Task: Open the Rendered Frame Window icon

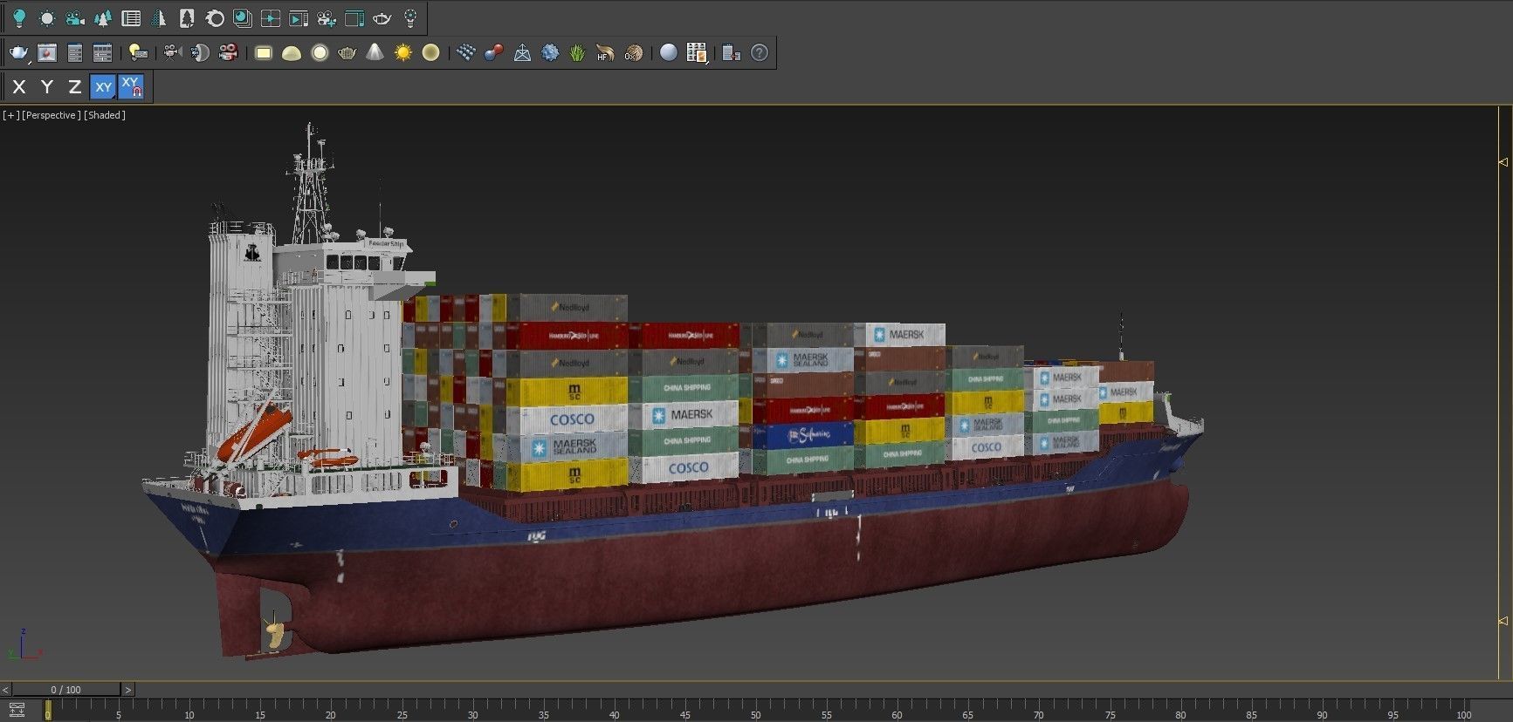Action: 47,53
